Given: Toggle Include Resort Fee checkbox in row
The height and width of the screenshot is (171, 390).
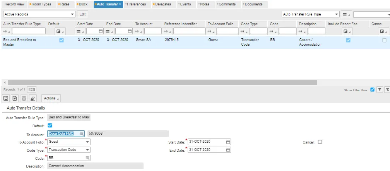Looking at the screenshot, I should click(348, 40).
